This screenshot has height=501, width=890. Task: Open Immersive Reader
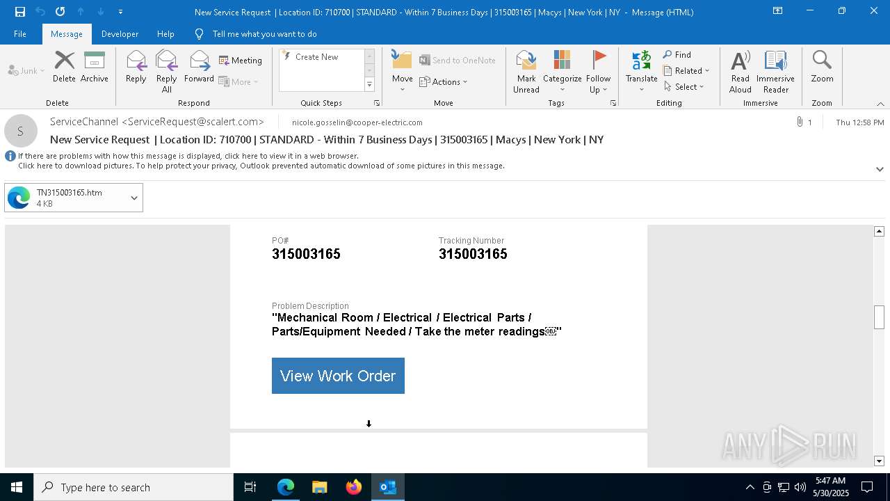point(776,71)
